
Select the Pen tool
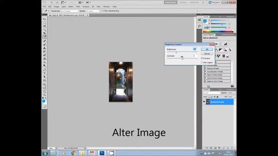click(x=44, y=69)
